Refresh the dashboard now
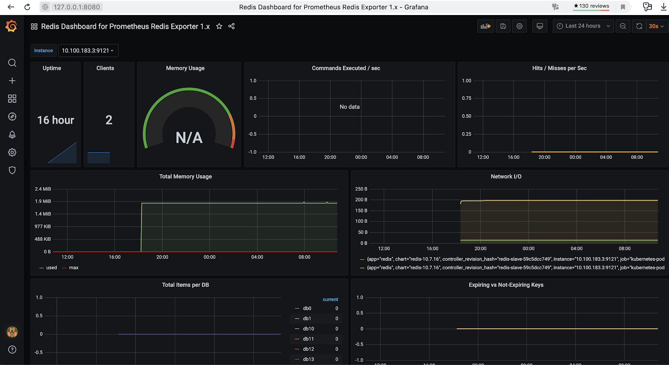Image resolution: width=669 pixels, height=365 pixels. (639, 26)
